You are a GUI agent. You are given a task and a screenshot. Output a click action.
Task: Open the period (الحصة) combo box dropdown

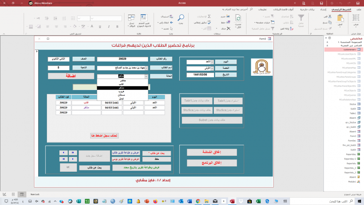point(212,68)
